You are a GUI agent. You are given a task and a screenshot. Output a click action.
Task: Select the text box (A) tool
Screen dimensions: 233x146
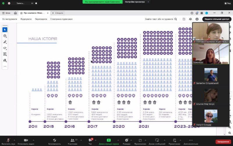5,54
